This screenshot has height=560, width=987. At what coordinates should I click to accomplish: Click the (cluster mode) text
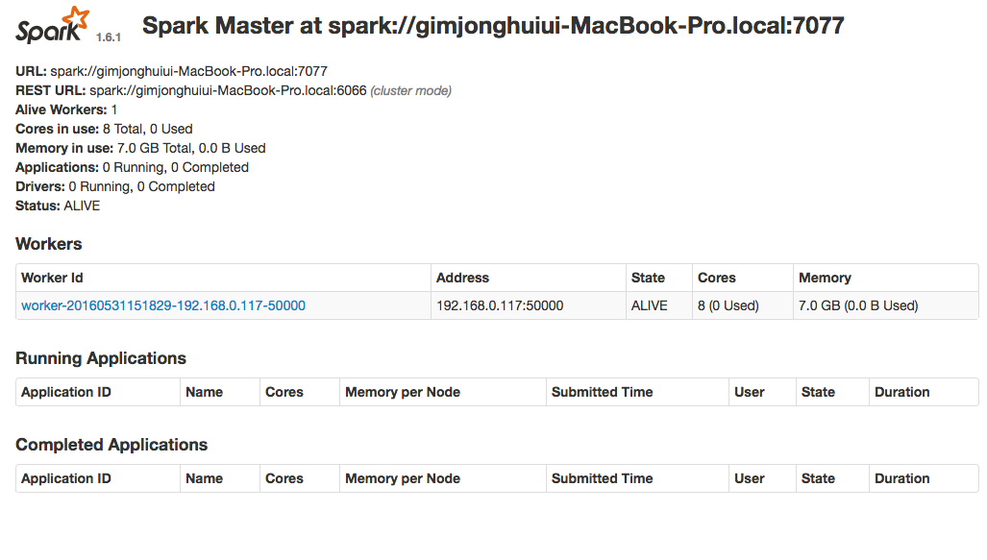(411, 90)
